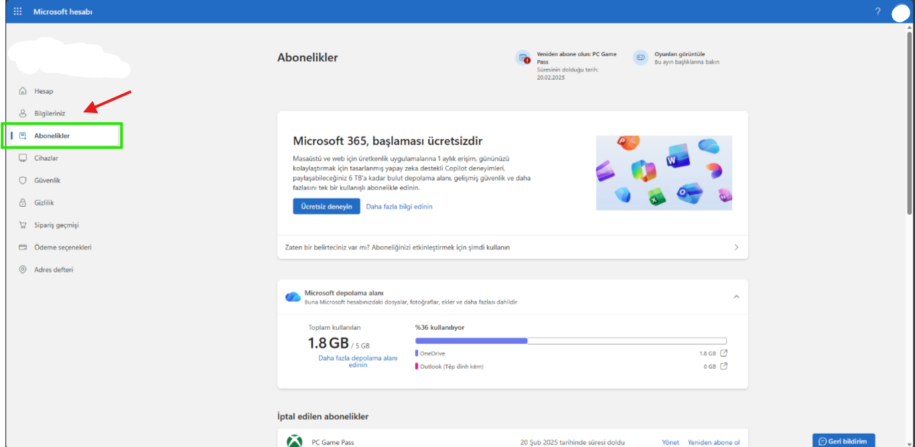This screenshot has height=447, width=915.
Task: Open Outlook via its external link icon
Action: pos(723,366)
